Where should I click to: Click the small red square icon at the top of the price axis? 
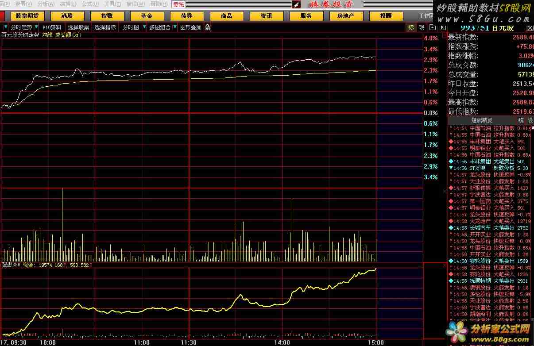(445, 35)
